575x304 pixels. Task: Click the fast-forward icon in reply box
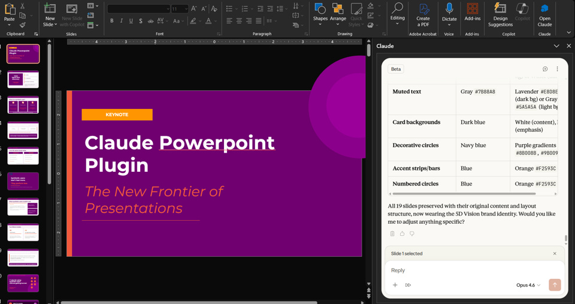coord(408,285)
